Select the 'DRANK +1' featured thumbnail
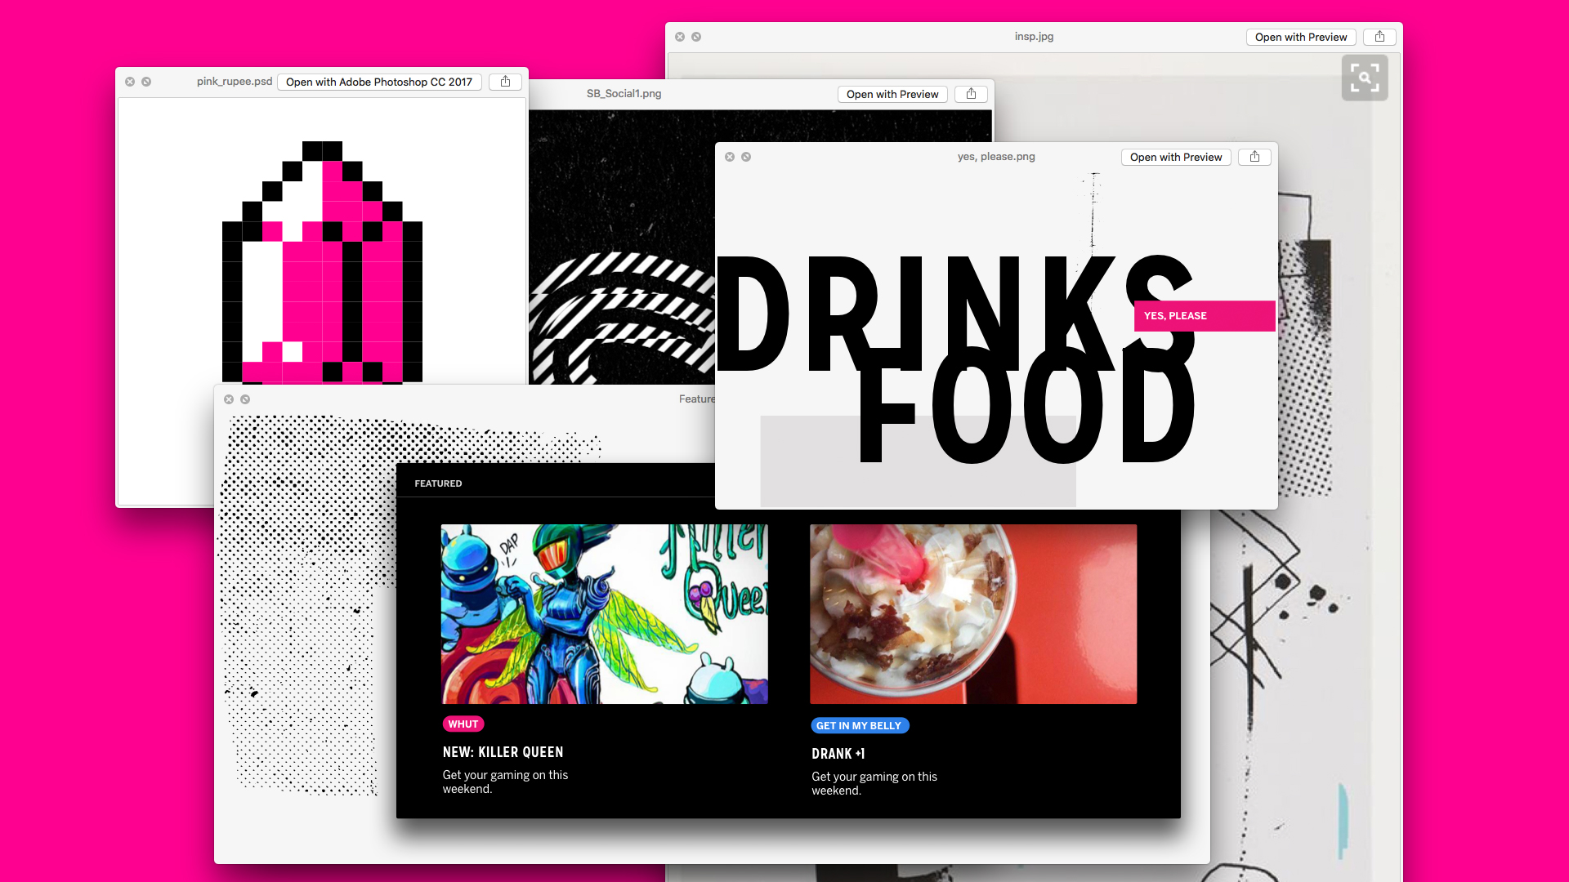 [x=973, y=614]
